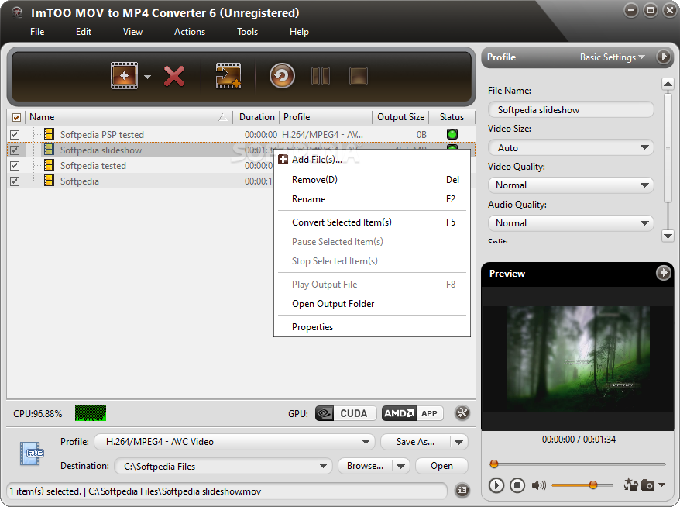Uncheck the Softpedia slideshow checkbox
Image resolution: width=680 pixels, height=507 pixels.
[x=15, y=150]
